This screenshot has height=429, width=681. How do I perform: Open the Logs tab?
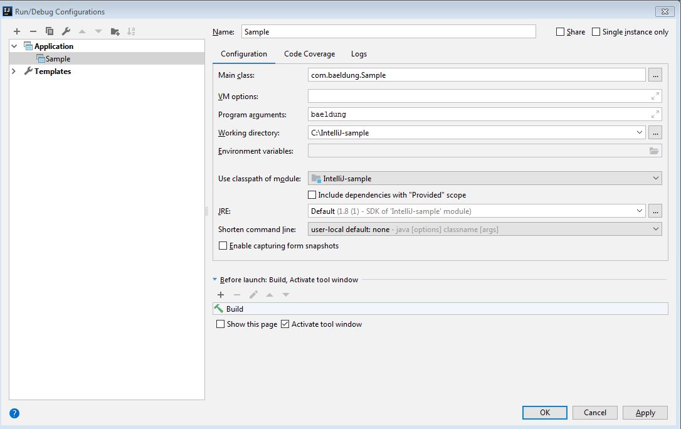click(x=359, y=54)
